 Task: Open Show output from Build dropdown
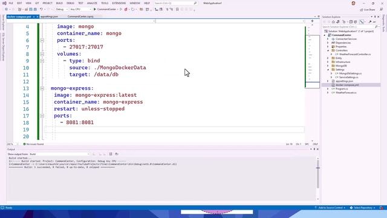tap(59, 154)
